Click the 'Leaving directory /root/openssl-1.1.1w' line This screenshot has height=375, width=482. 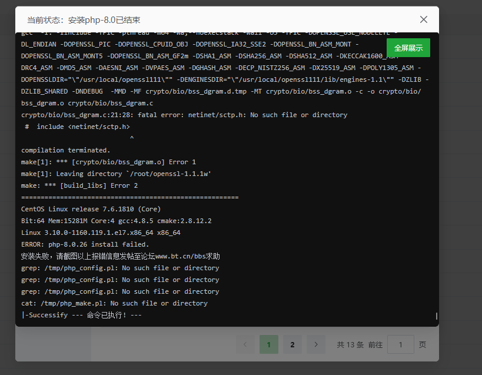[x=116, y=174]
